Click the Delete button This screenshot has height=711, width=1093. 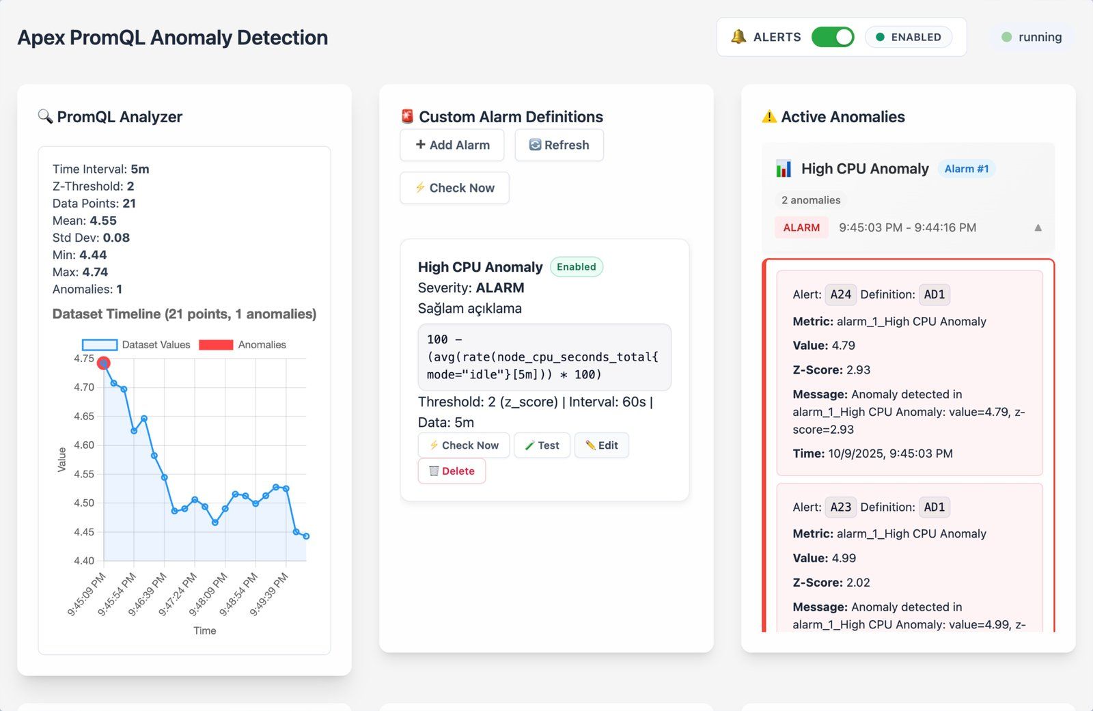(x=452, y=471)
